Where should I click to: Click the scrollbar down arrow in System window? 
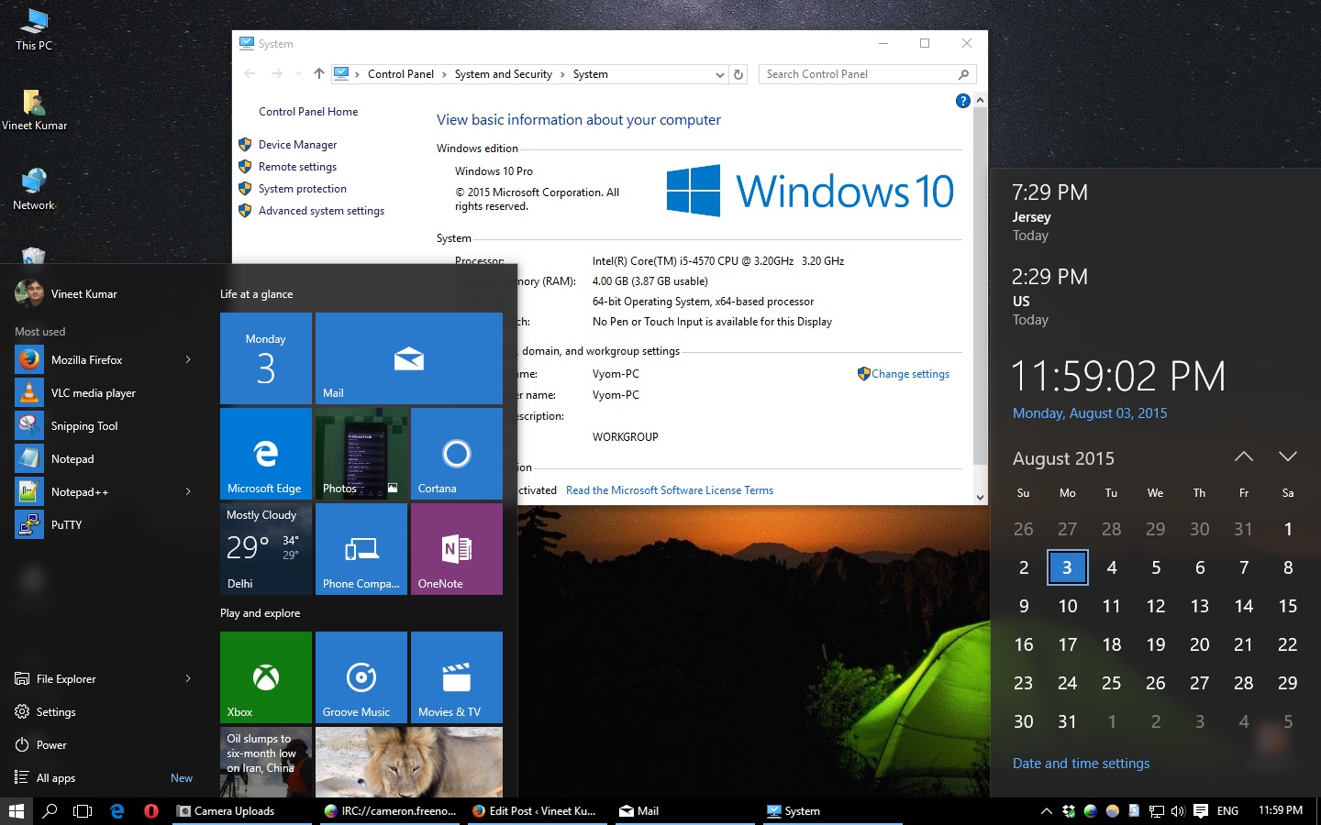[980, 498]
